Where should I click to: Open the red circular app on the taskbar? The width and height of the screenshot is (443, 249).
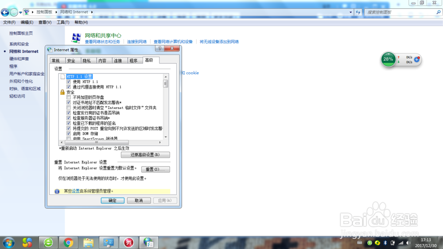coord(128,242)
